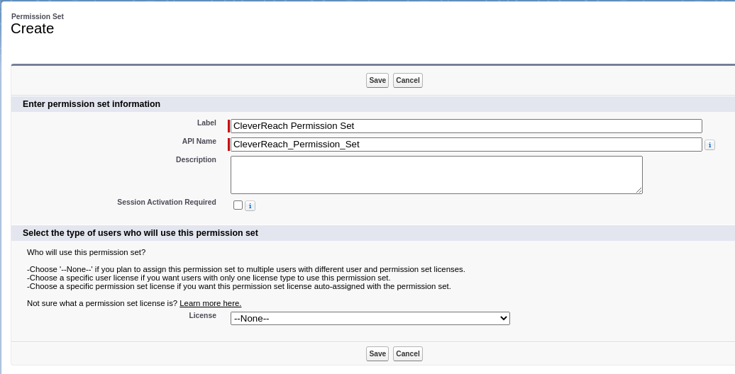This screenshot has width=735, height=374.
Task: Click the 'Select the type of users' section header
Action: (140, 233)
